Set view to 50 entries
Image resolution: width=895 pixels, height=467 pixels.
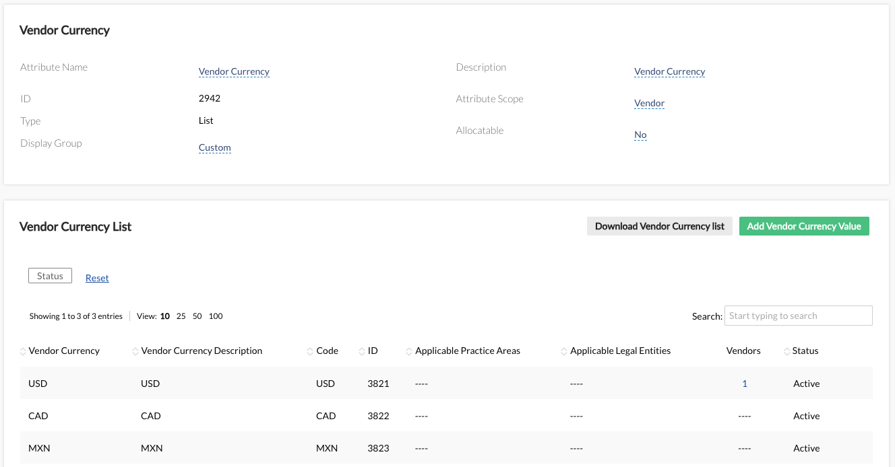pos(197,316)
